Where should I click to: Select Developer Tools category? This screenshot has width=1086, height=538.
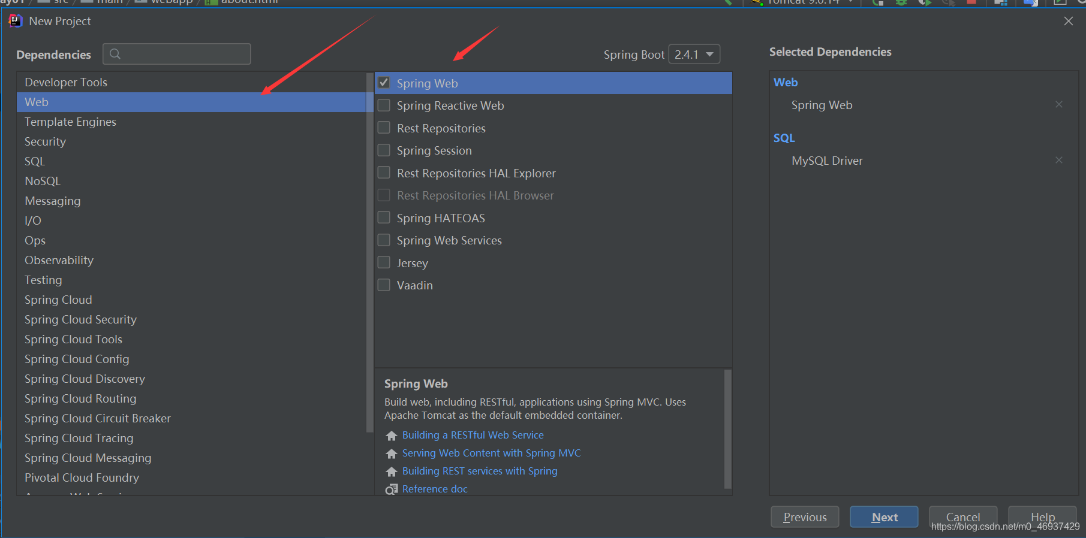191,82
